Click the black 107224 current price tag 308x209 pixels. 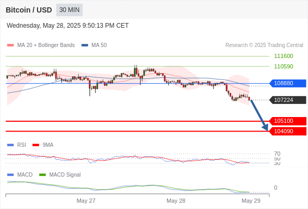click(x=288, y=100)
